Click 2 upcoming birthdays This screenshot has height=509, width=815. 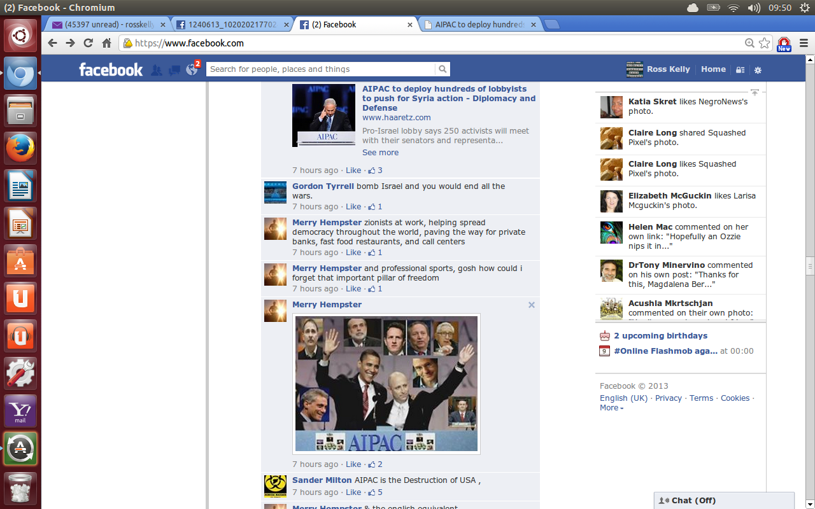660,336
